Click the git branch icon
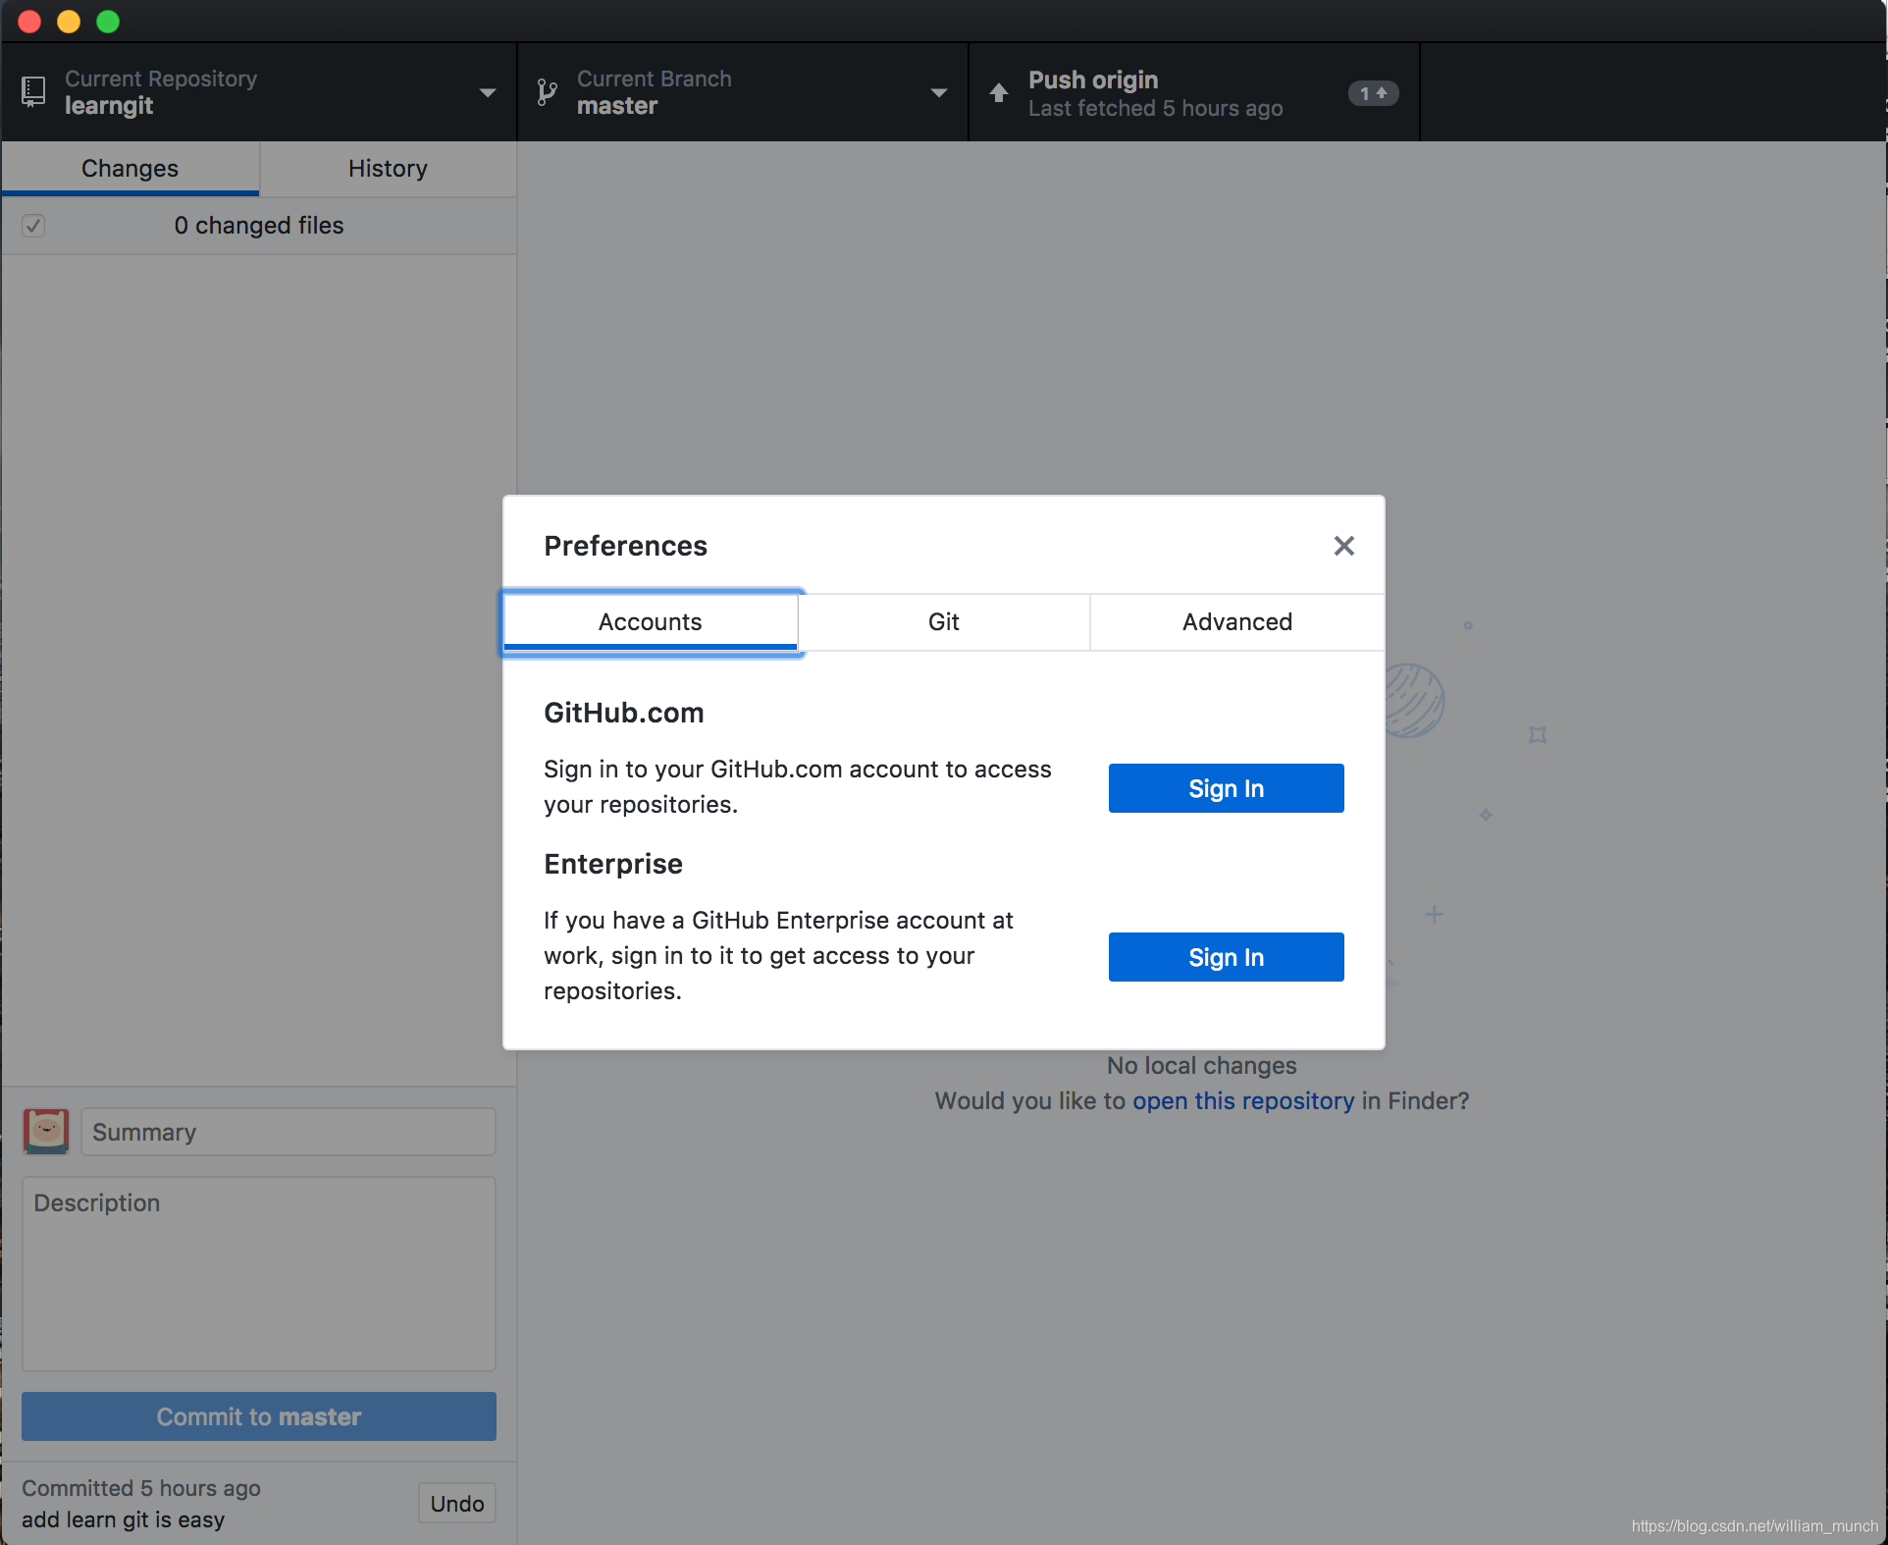 (x=547, y=92)
